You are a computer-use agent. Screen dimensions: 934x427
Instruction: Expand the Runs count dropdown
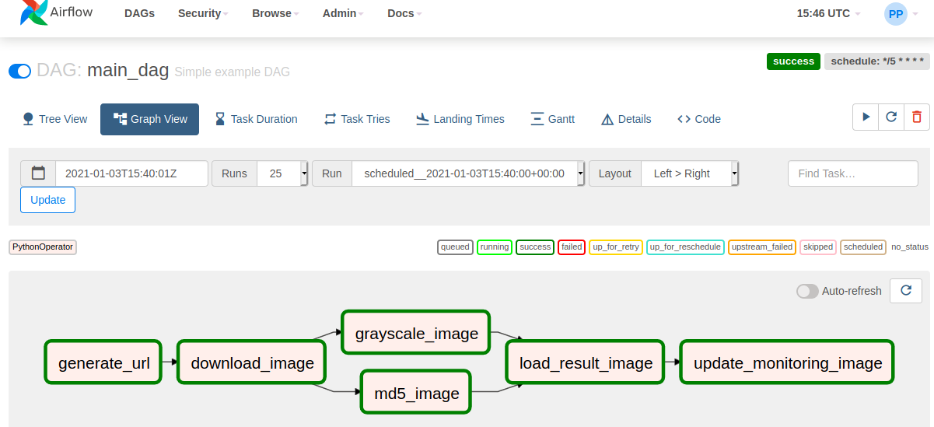tap(282, 173)
